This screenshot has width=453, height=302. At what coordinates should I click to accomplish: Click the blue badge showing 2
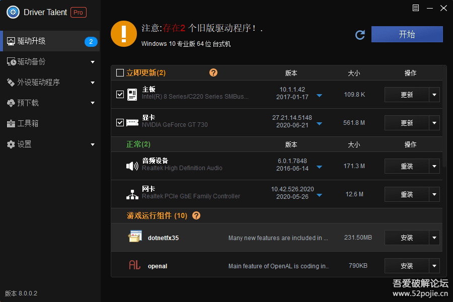pos(91,42)
